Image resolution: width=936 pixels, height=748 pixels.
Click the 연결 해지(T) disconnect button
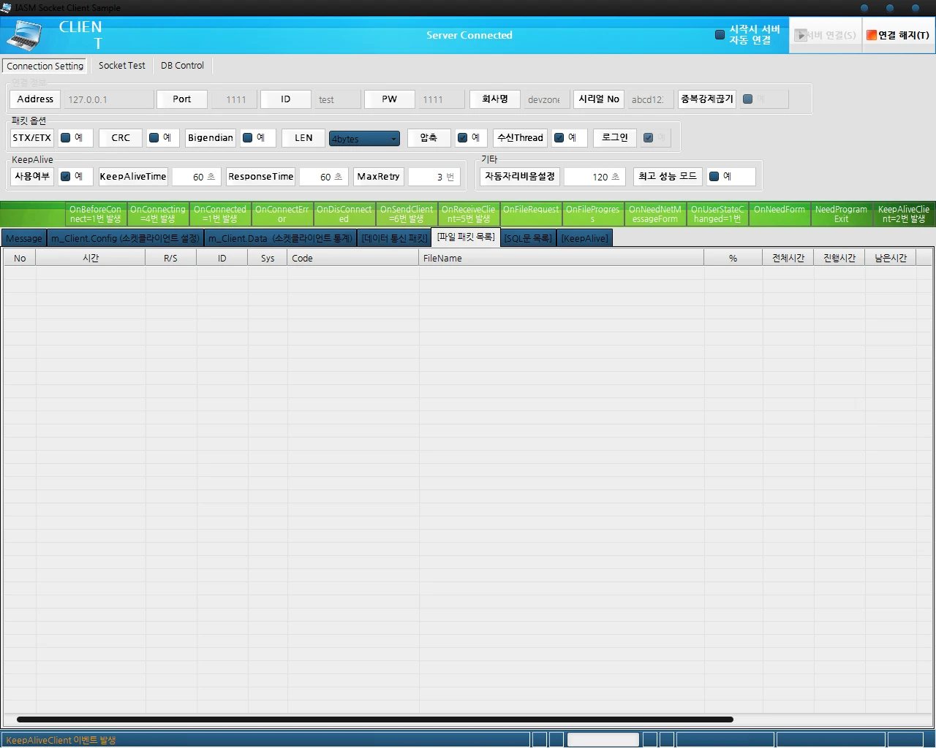898,35
